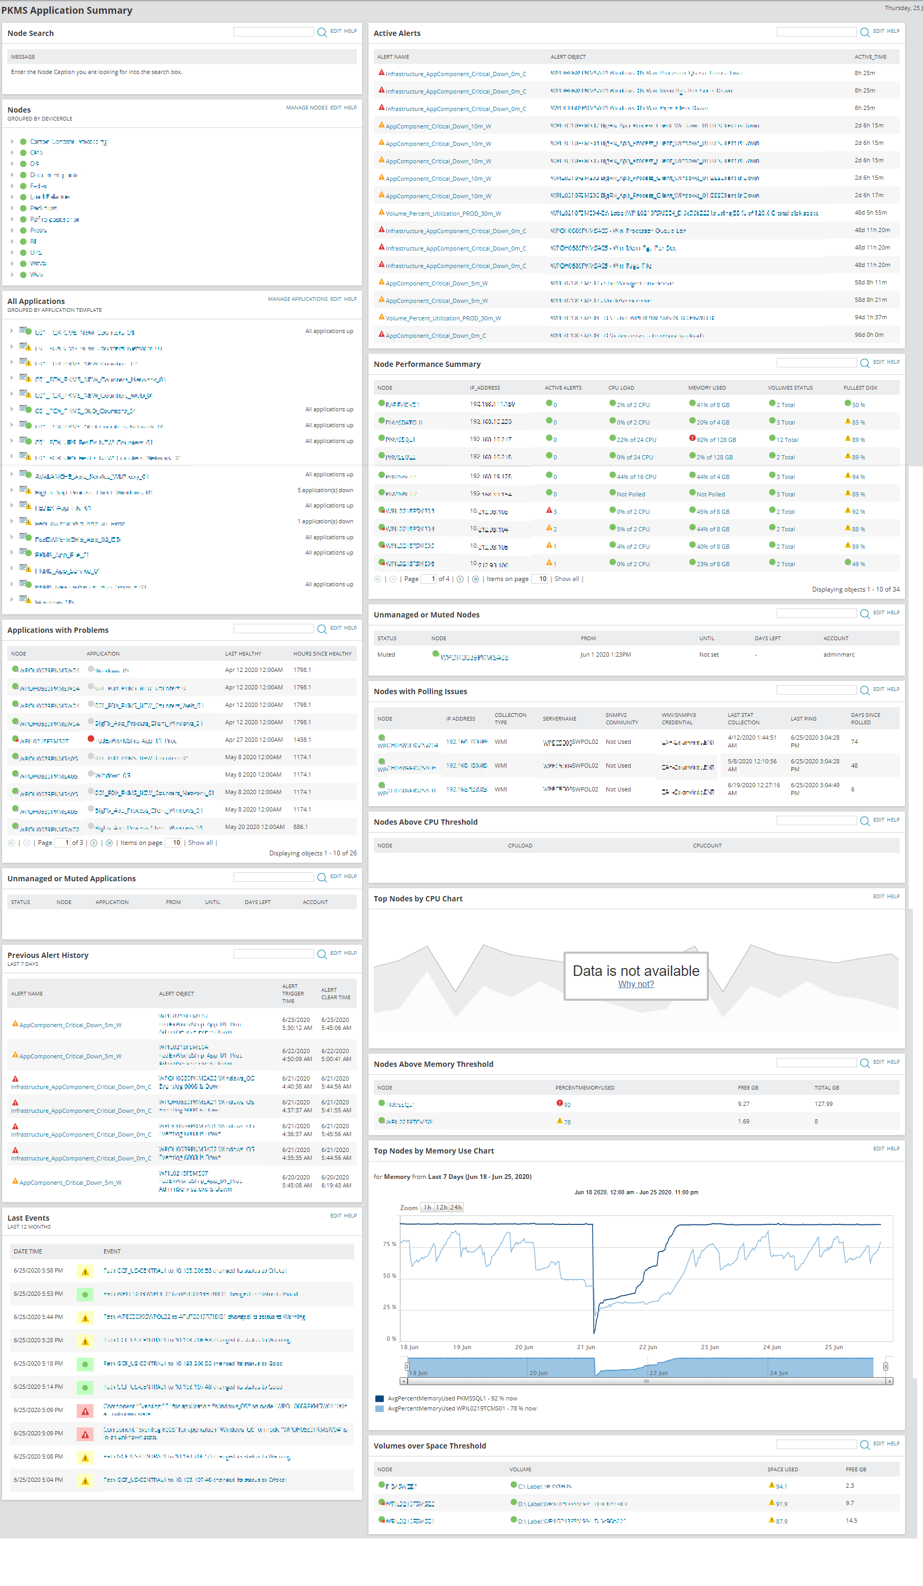
Task: Expand the CMS node group
Action: click(x=12, y=152)
